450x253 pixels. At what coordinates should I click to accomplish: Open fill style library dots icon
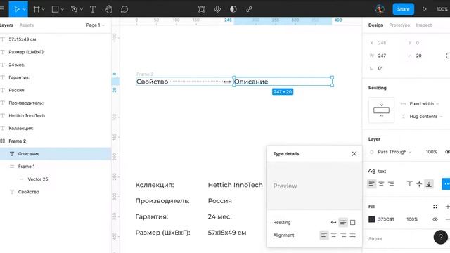click(435, 206)
